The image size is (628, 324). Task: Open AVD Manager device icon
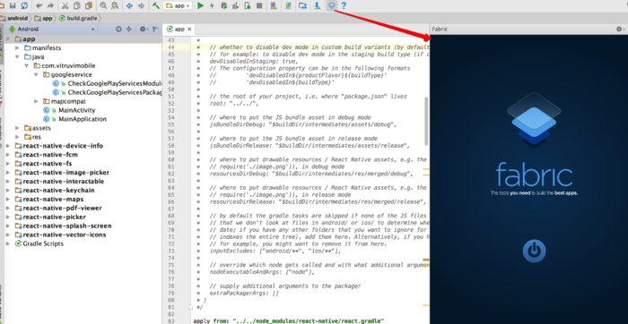(x=274, y=5)
